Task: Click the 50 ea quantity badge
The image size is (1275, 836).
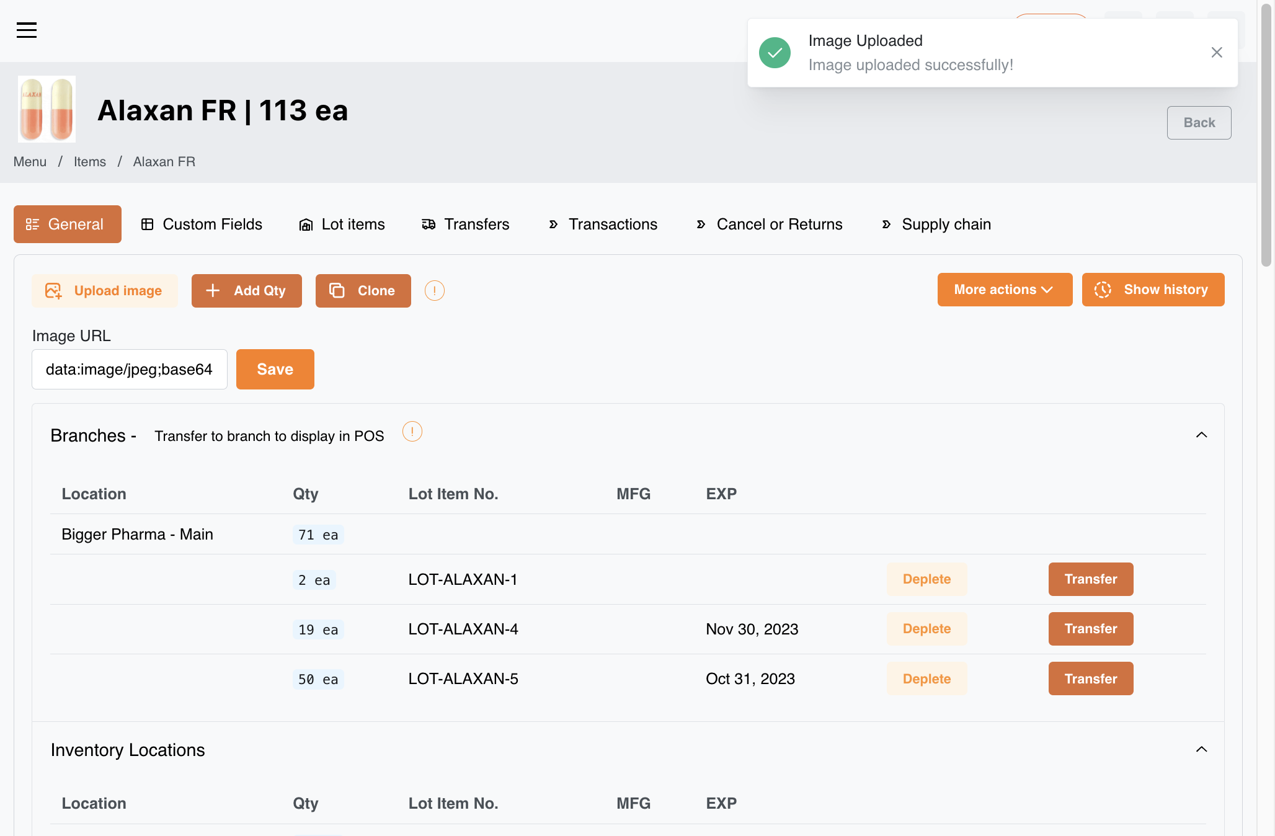Action: point(318,679)
